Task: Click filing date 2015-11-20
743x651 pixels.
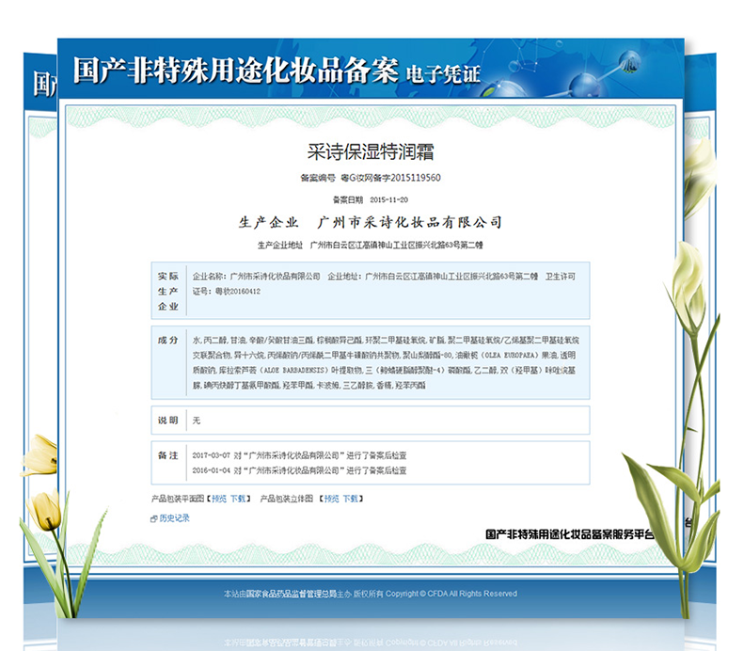Action: (x=388, y=200)
